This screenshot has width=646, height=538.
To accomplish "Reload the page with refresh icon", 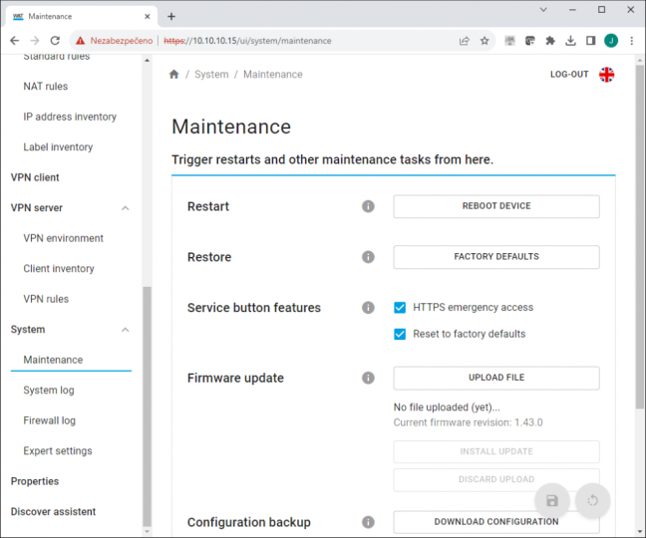I will (55, 40).
